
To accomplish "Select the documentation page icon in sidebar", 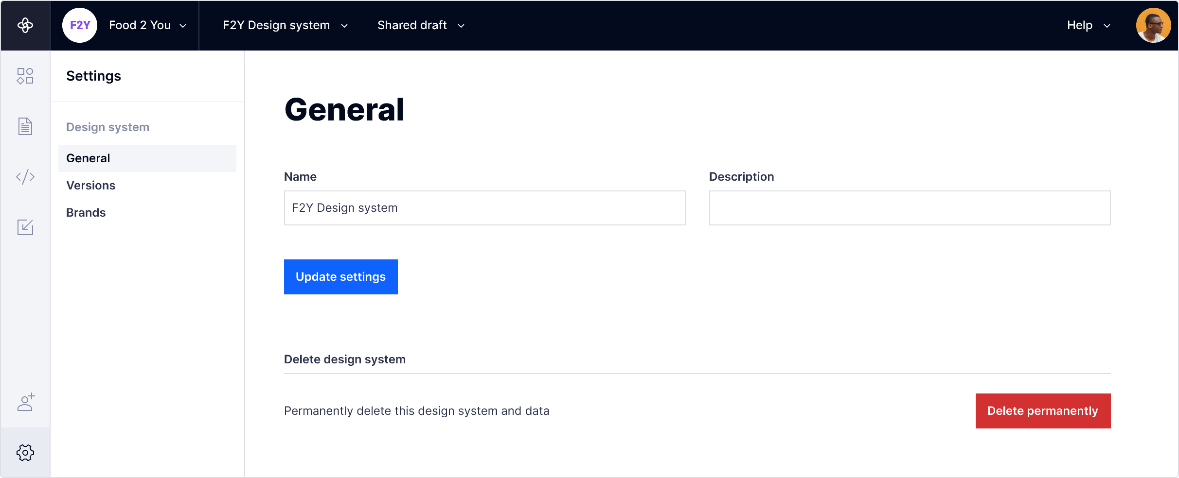I will coord(25,126).
